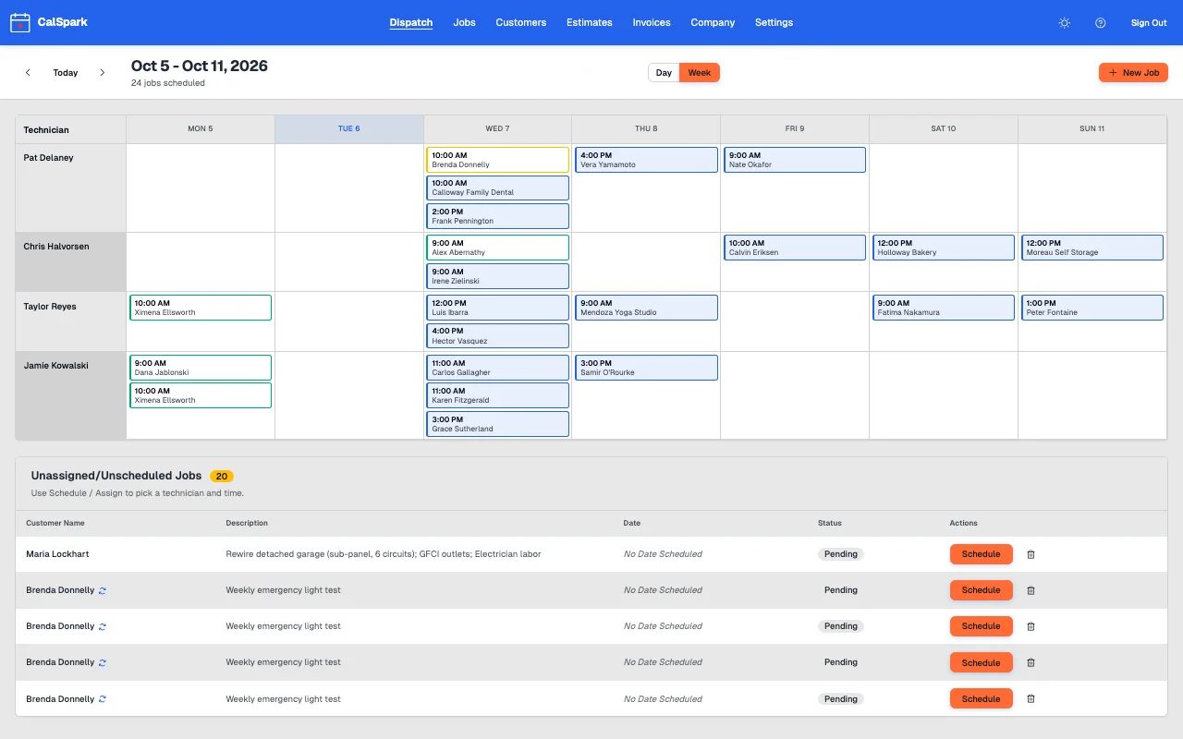The width and height of the screenshot is (1183, 739).
Task: Select the Mendoza Yoga Studio job
Action: point(646,308)
